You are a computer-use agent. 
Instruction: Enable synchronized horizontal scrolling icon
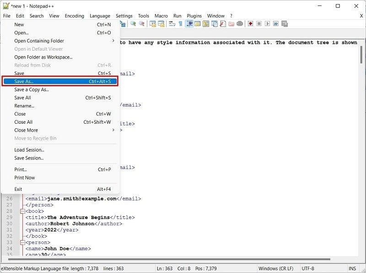[161, 24]
